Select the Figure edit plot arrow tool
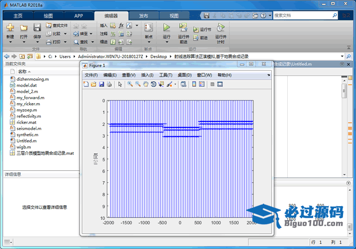The width and height of the screenshot is (356, 249). click(120, 85)
